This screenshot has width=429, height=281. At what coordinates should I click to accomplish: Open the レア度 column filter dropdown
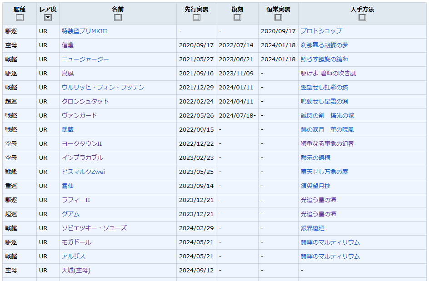point(48,18)
